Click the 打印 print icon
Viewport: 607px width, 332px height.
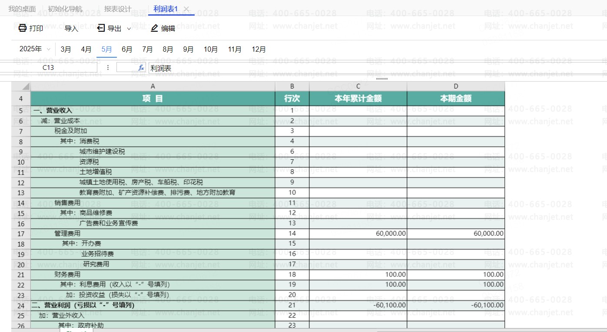23,29
